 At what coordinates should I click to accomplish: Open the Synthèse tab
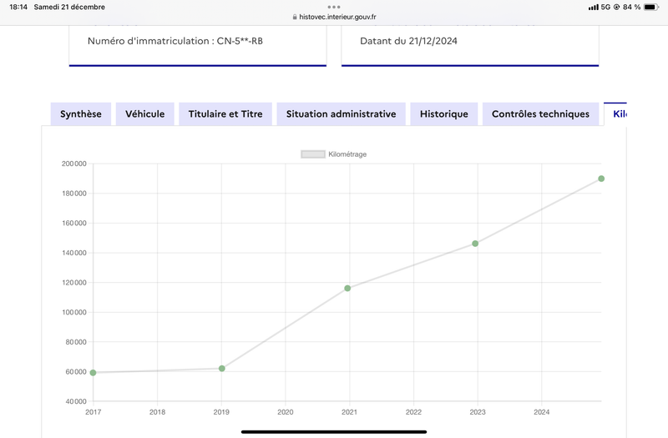click(80, 114)
